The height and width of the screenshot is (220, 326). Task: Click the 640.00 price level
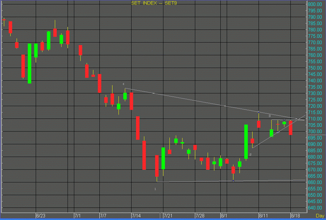point(315,208)
